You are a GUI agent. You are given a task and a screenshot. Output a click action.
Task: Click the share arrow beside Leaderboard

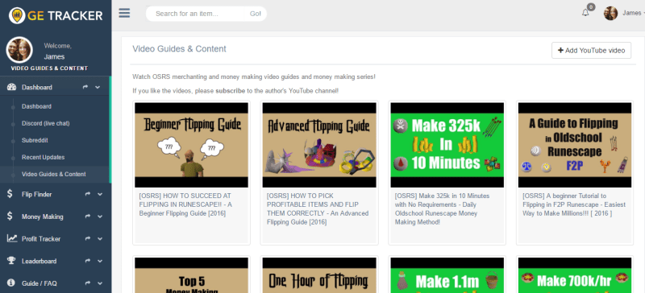click(88, 261)
